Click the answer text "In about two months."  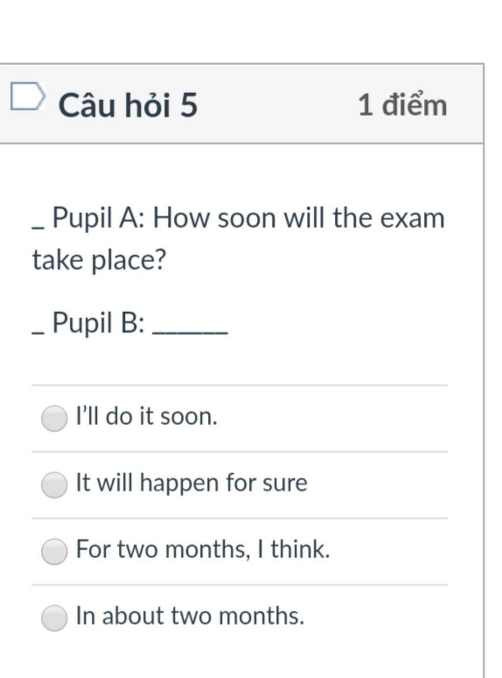click(x=190, y=616)
